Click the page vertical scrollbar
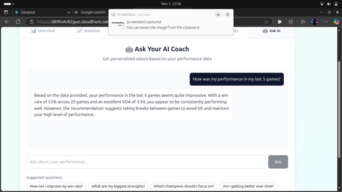The image size is (342, 192). [x=339, y=109]
